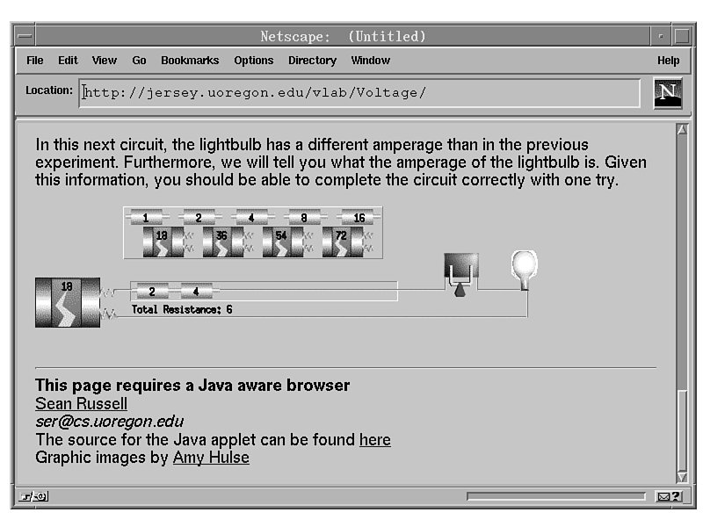Open the Bookmarks menu
This screenshot has width=703, height=527.
(x=190, y=60)
